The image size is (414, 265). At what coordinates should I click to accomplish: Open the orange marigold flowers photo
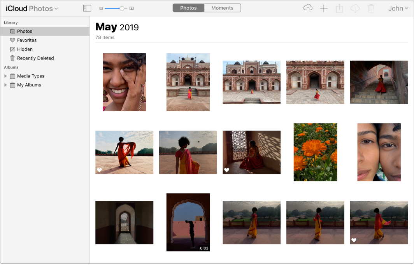pos(315,152)
